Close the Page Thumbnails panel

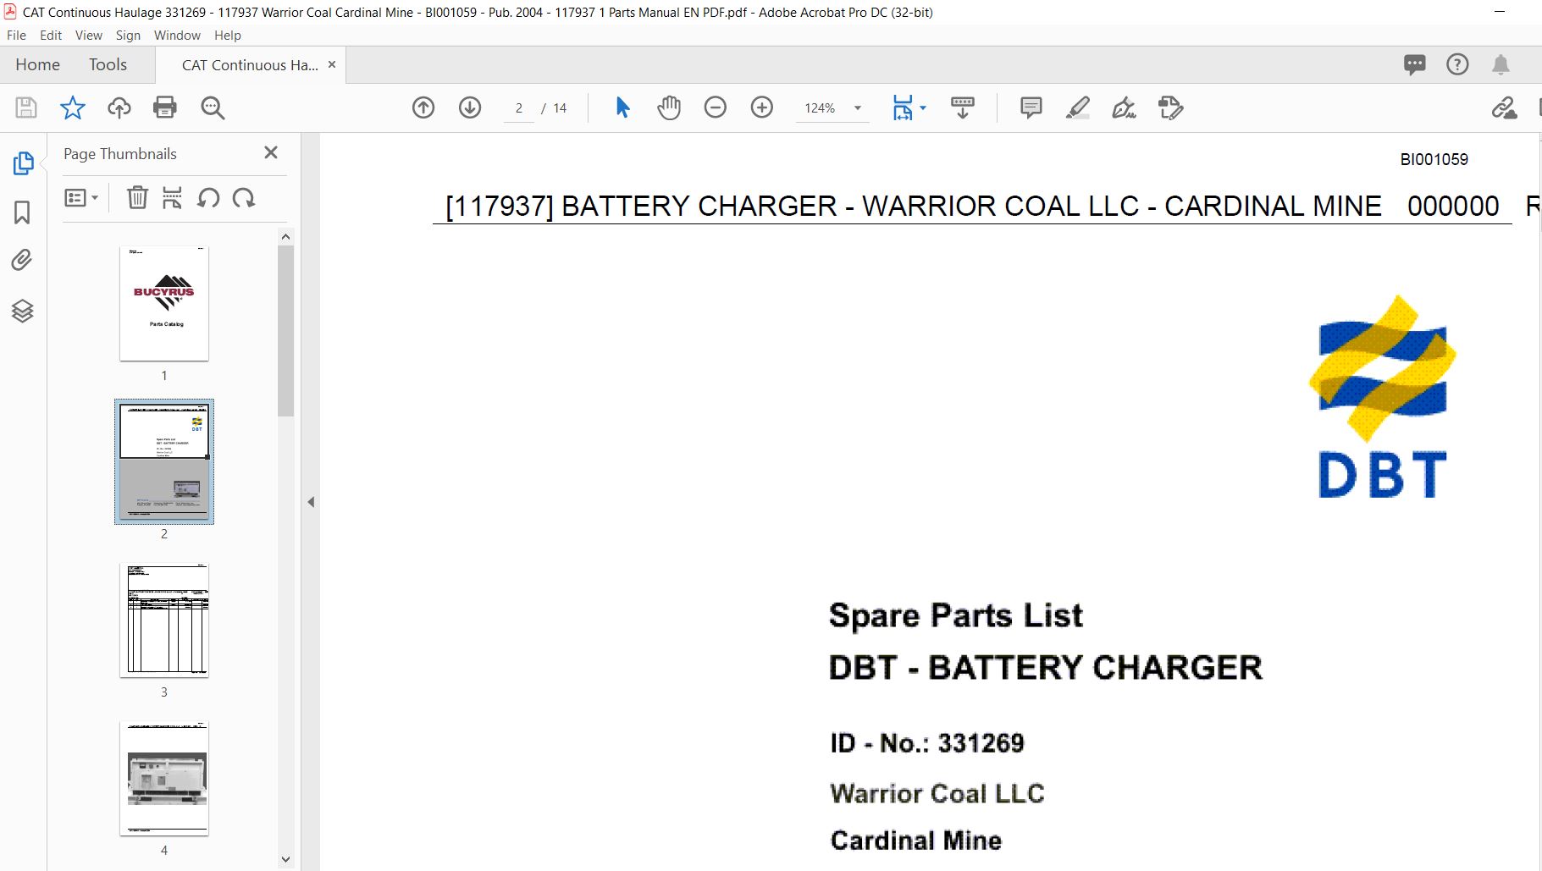(271, 152)
